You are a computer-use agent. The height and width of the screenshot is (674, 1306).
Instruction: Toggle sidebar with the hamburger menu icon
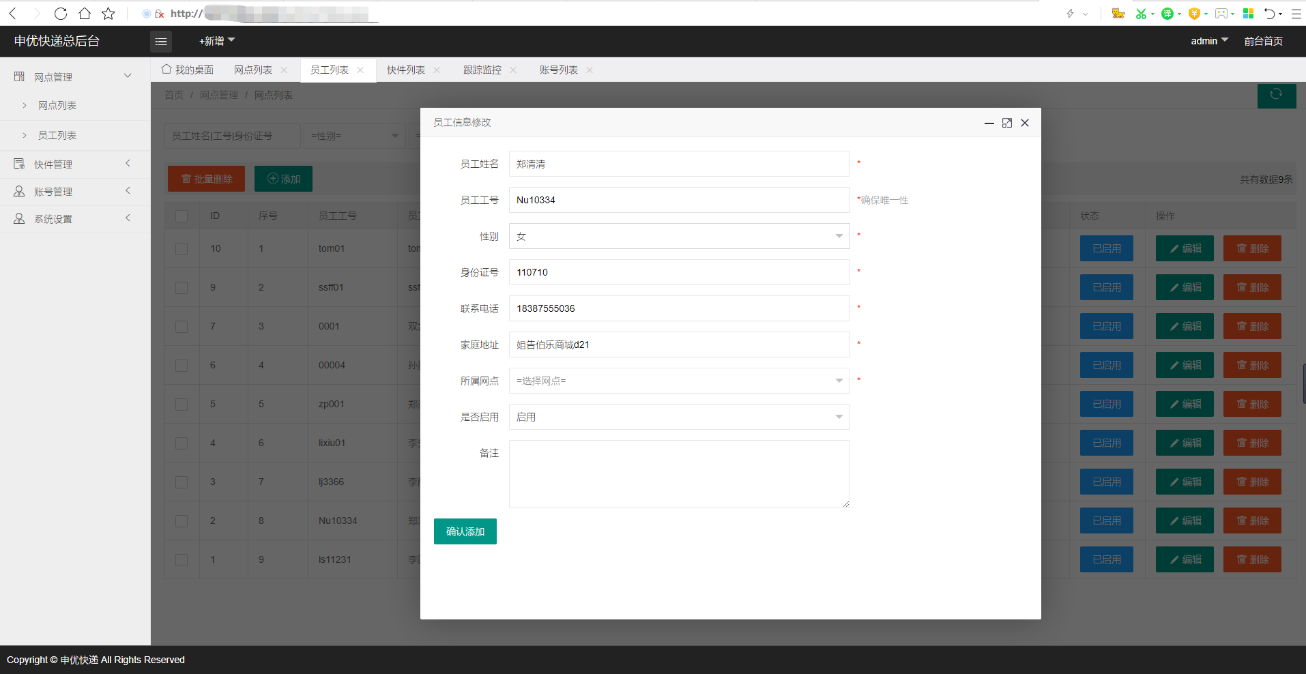(x=161, y=42)
